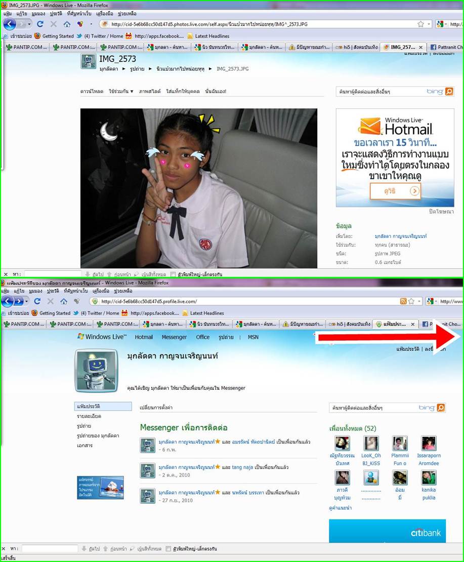Run Bing search on IMG_2573 page
This screenshot has width=464, height=562.
tap(449, 92)
